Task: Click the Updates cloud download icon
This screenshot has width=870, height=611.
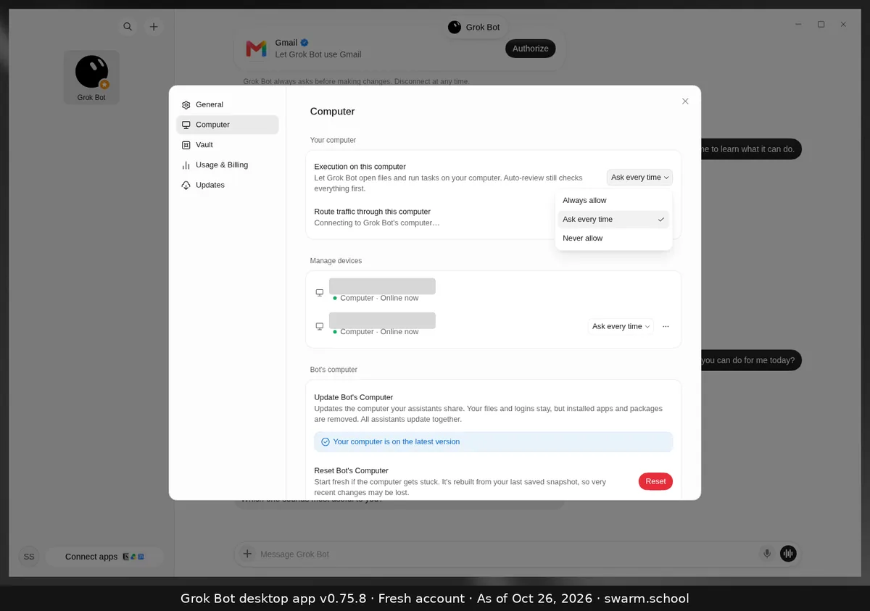Action: [x=186, y=186]
